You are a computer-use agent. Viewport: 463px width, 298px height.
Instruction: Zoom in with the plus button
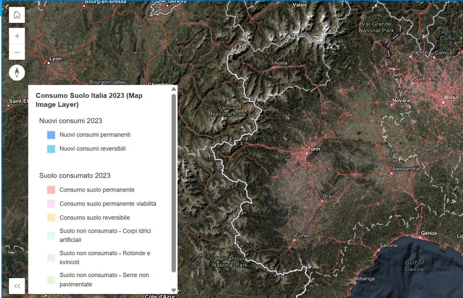(x=17, y=36)
